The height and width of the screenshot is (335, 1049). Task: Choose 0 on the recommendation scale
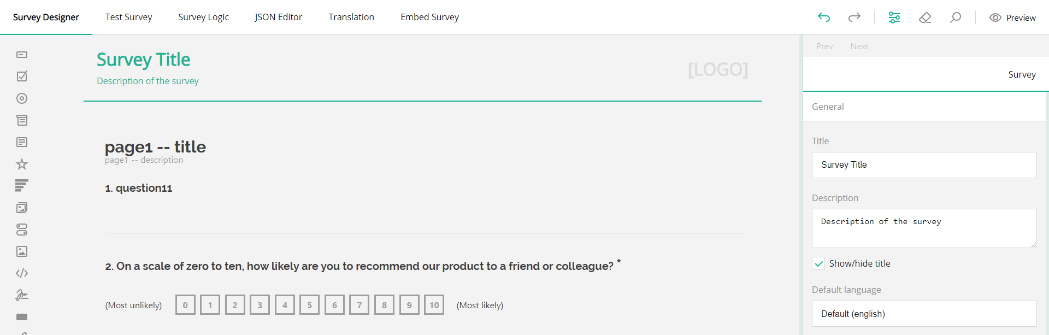point(185,304)
